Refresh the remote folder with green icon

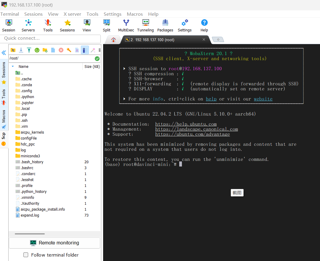pos(37,50)
